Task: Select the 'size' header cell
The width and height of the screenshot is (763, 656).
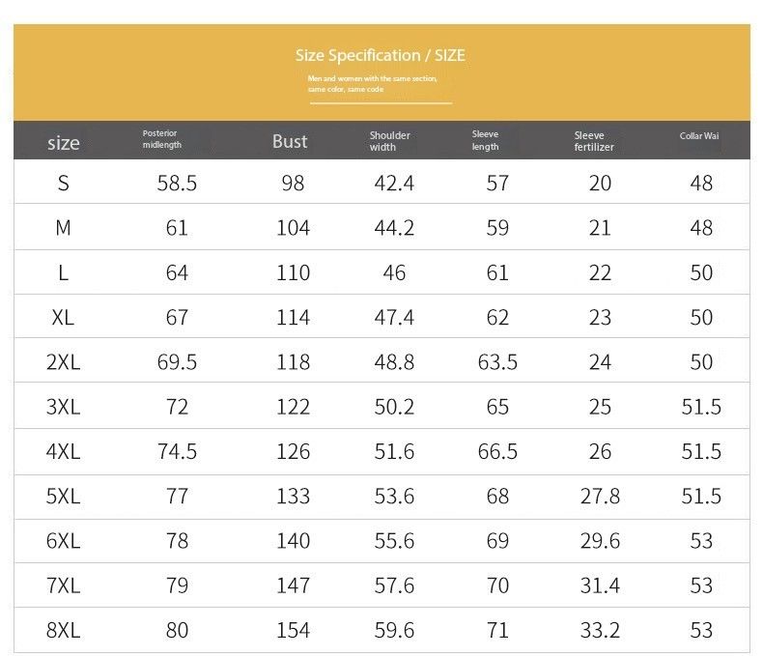Action: tap(64, 143)
